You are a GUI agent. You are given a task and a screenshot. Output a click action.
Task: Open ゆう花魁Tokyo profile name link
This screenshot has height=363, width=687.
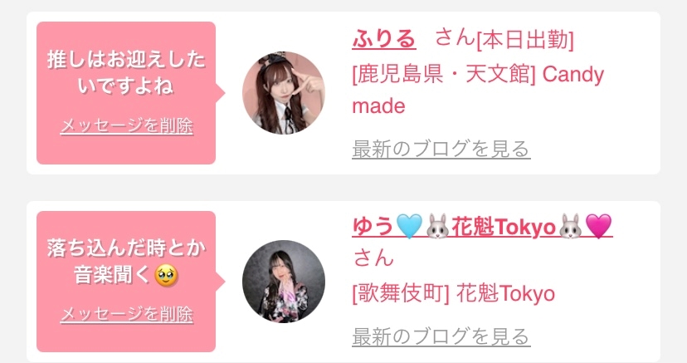tap(482, 227)
